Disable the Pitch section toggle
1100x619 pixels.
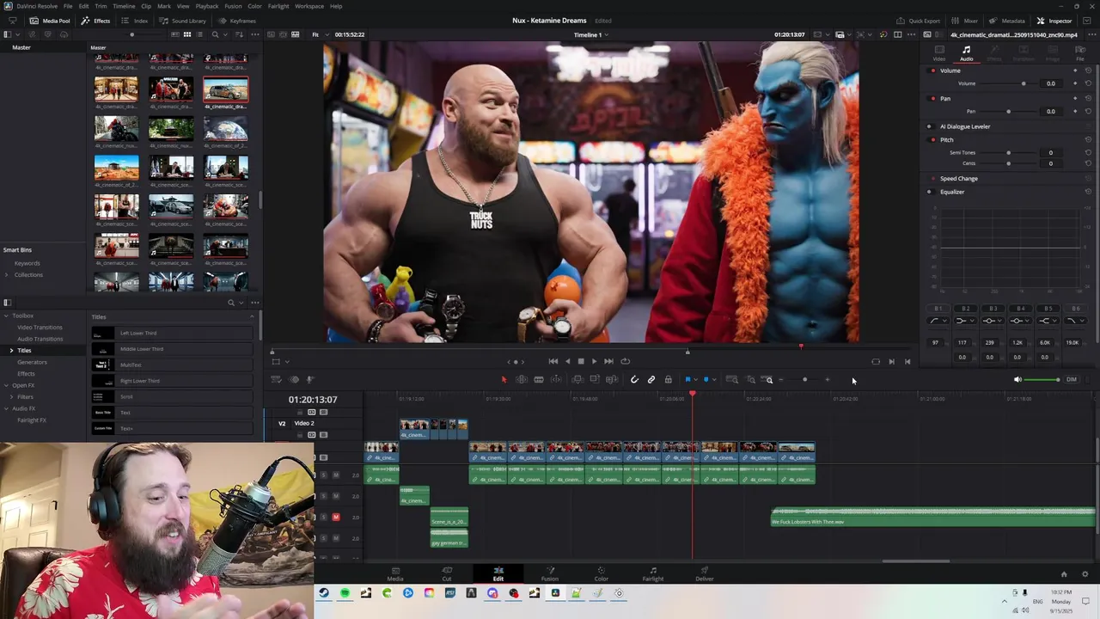pyautogui.click(x=929, y=139)
